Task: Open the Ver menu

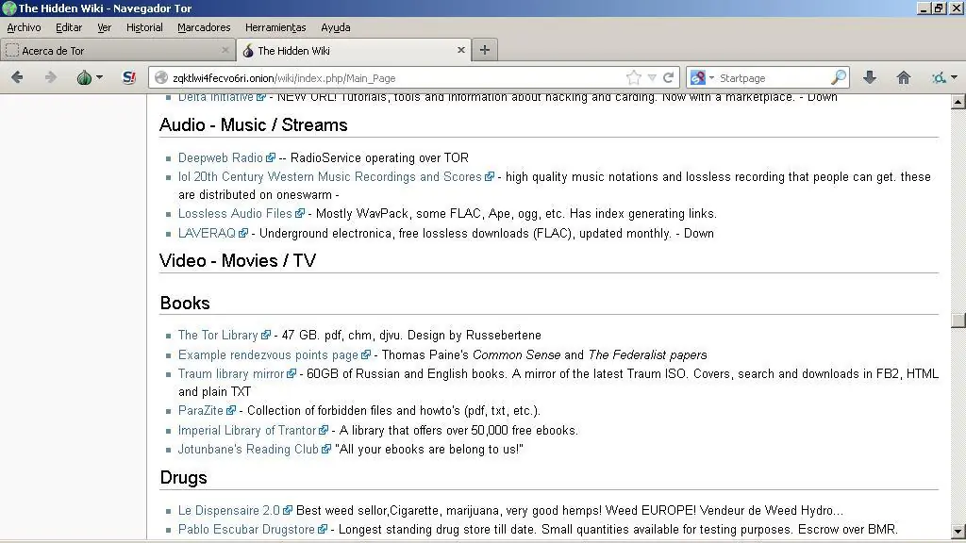Action: click(x=104, y=27)
